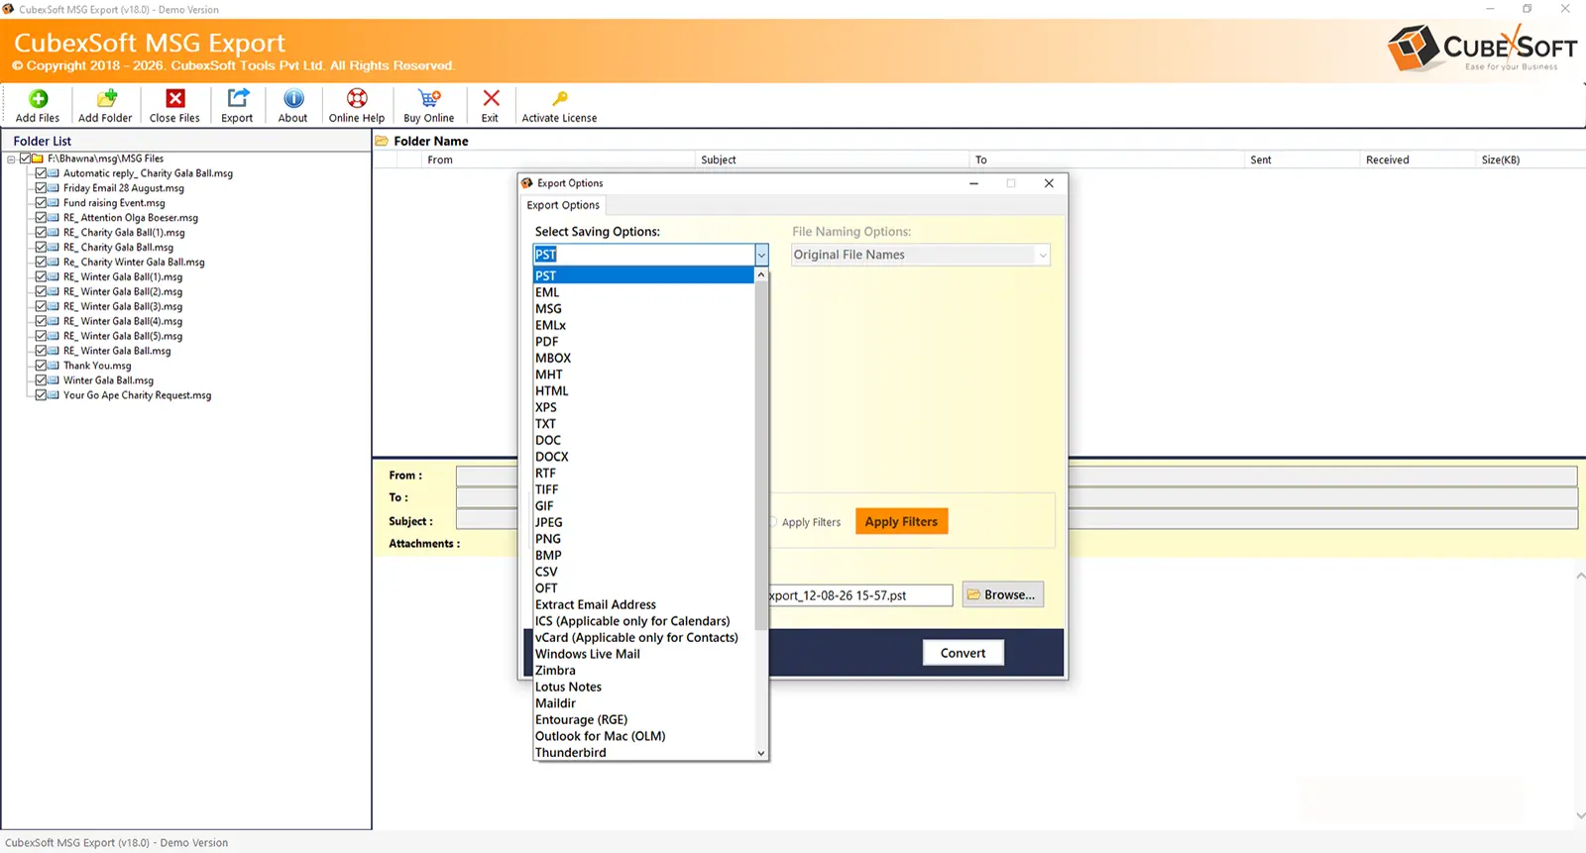Choose DOCX from the saving options list

click(x=643, y=457)
